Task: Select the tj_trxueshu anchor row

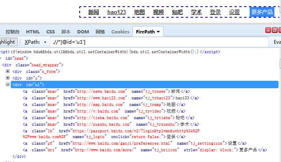Action: tap(111, 124)
